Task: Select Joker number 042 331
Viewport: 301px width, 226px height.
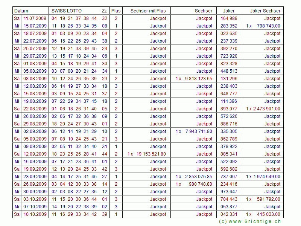Action: point(229,214)
